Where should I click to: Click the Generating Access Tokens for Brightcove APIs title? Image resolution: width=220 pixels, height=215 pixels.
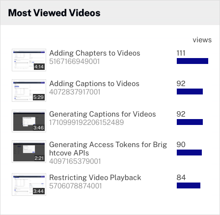pos(108,149)
